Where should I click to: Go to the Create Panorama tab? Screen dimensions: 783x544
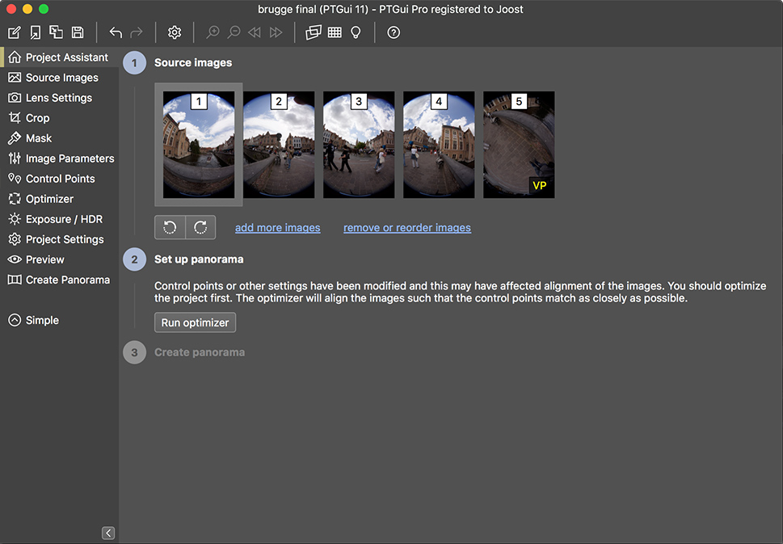point(59,280)
